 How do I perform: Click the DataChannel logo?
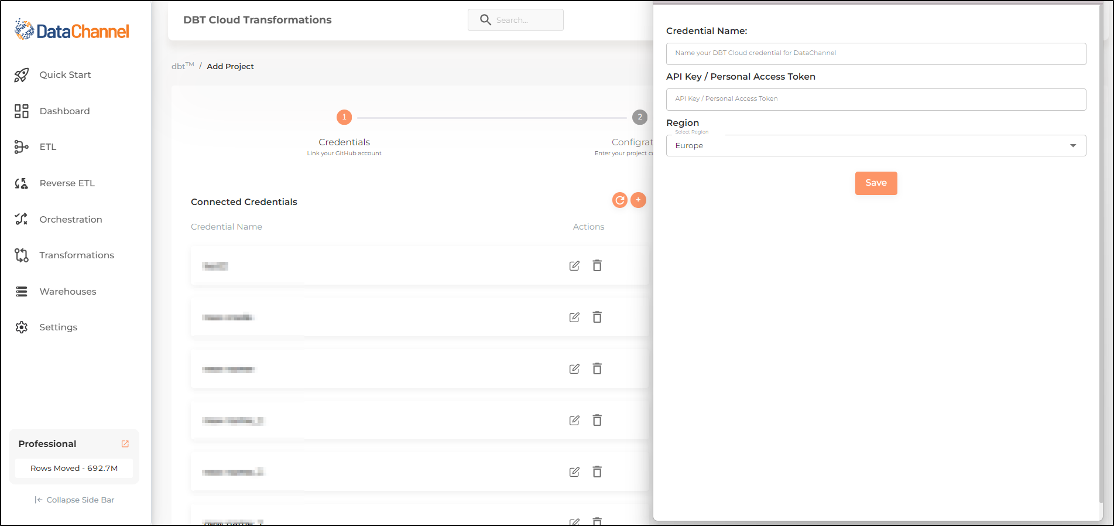click(x=71, y=30)
